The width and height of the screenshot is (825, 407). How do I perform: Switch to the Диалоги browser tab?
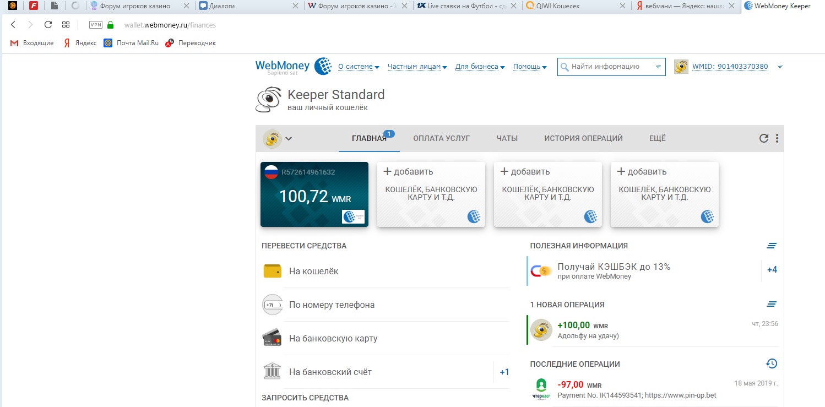click(248, 6)
